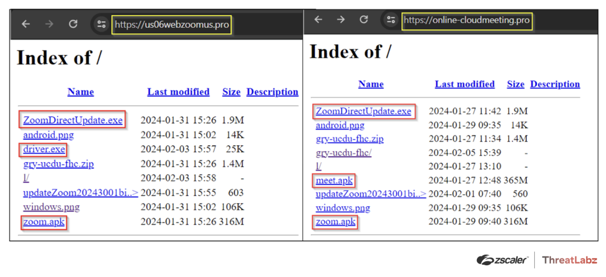Image resolution: width=606 pixels, height=277 pixels.
Task: Click zoom.apk in the right listing
Action: pos(336,222)
